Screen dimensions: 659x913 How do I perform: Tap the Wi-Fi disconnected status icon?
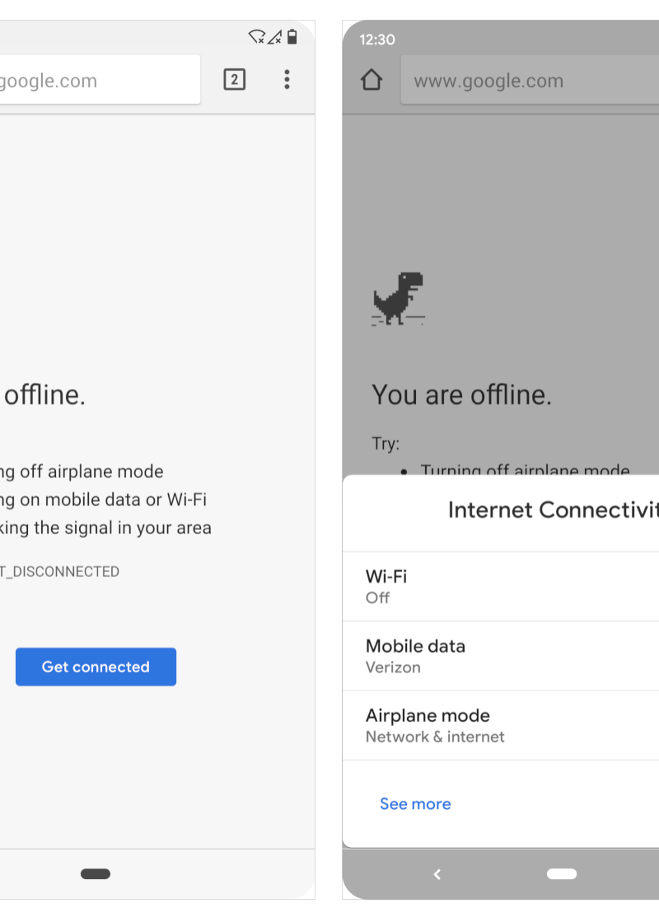[x=257, y=37]
